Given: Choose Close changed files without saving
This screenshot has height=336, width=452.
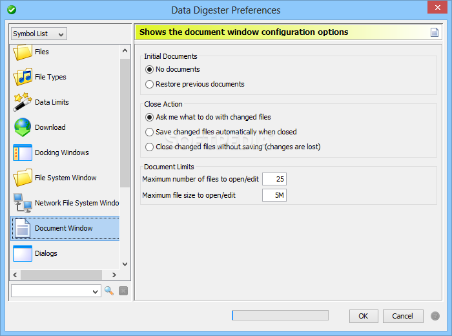Looking at the screenshot, I should coord(233,147).
